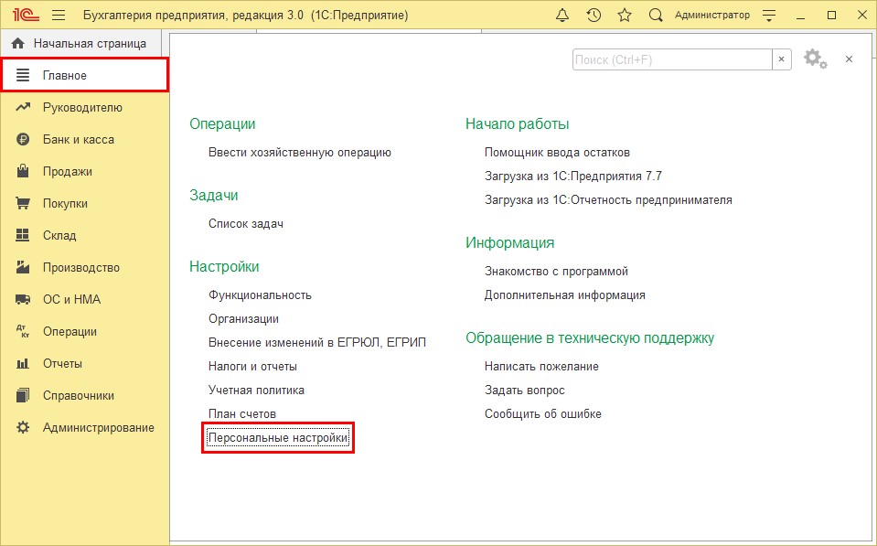
Task: Focus the Поиск (Ctrl+F) search field
Action: pyautogui.click(x=672, y=59)
